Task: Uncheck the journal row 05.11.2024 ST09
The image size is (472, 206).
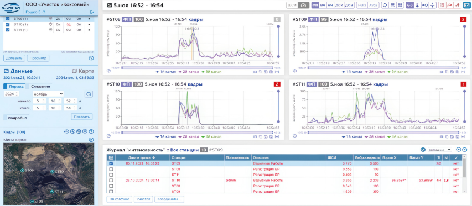Action: coord(111,163)
